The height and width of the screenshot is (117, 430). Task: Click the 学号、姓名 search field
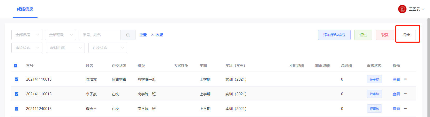point(100,35)
